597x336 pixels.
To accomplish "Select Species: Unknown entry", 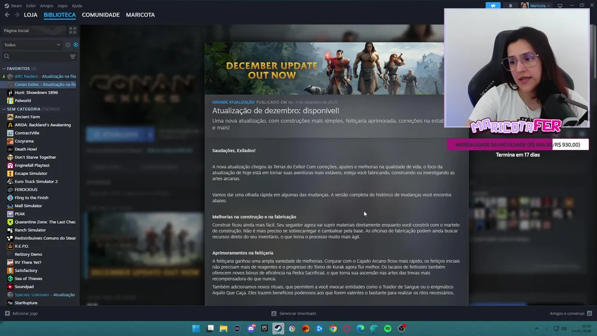I will (x=42, y=295).
